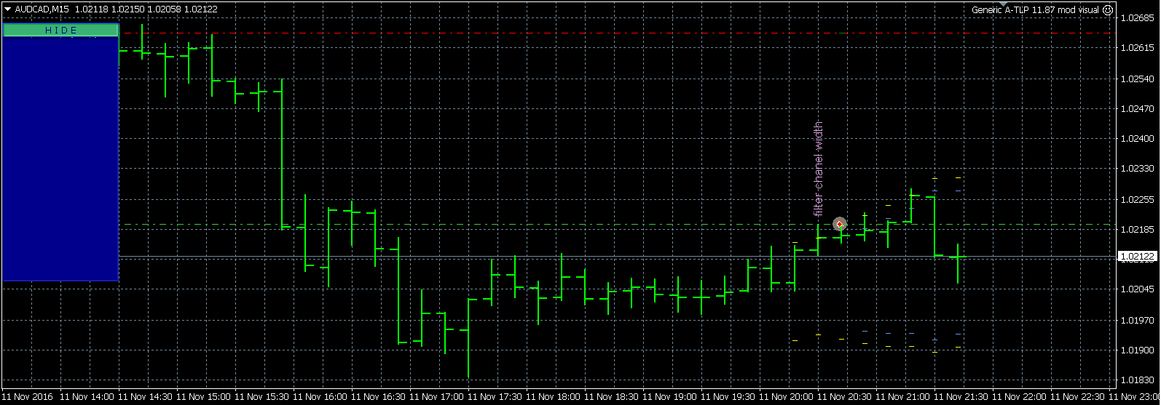The height and width of the screenshot is (405, 1161).
Task: Click the '11 Nov 17:00' time axis label
Action: [x=436, y=397]
